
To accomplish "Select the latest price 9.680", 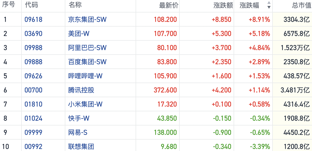I will [169, 147].
